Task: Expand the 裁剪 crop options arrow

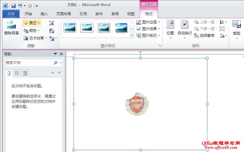Action: point(237,38)
